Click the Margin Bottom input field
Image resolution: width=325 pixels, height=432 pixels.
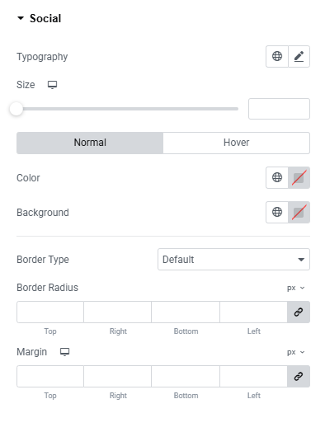click(186, 376)
